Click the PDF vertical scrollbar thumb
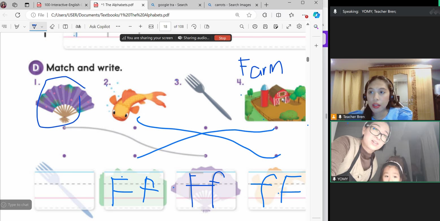This screenshot has height=221, width=440. pos(308,59)
